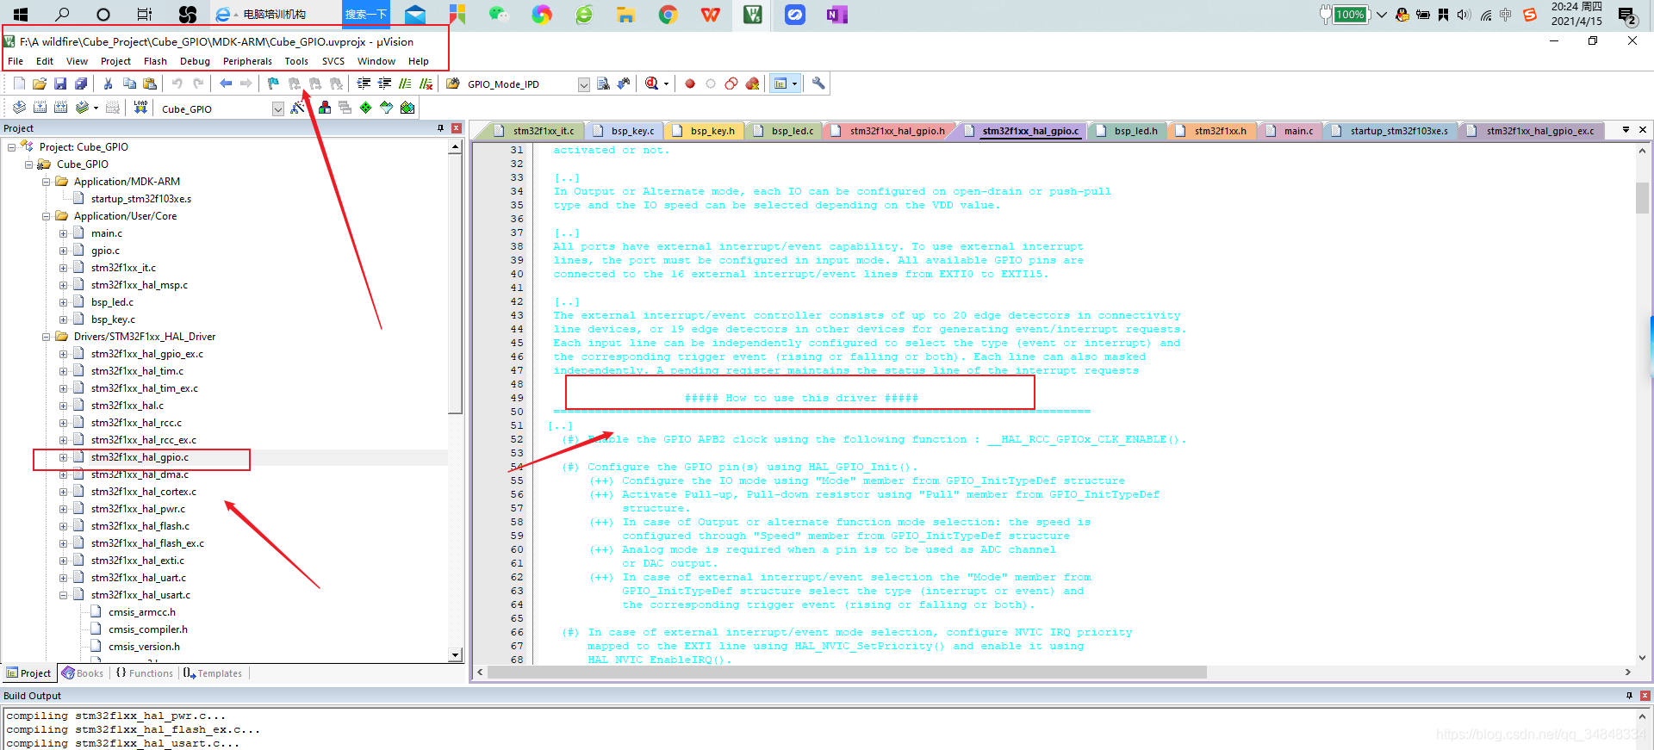Click the Kill all breakpoints icon
Image resolution: width=1654 pixels, height=750 pixels.
click(x=753, y=84)
